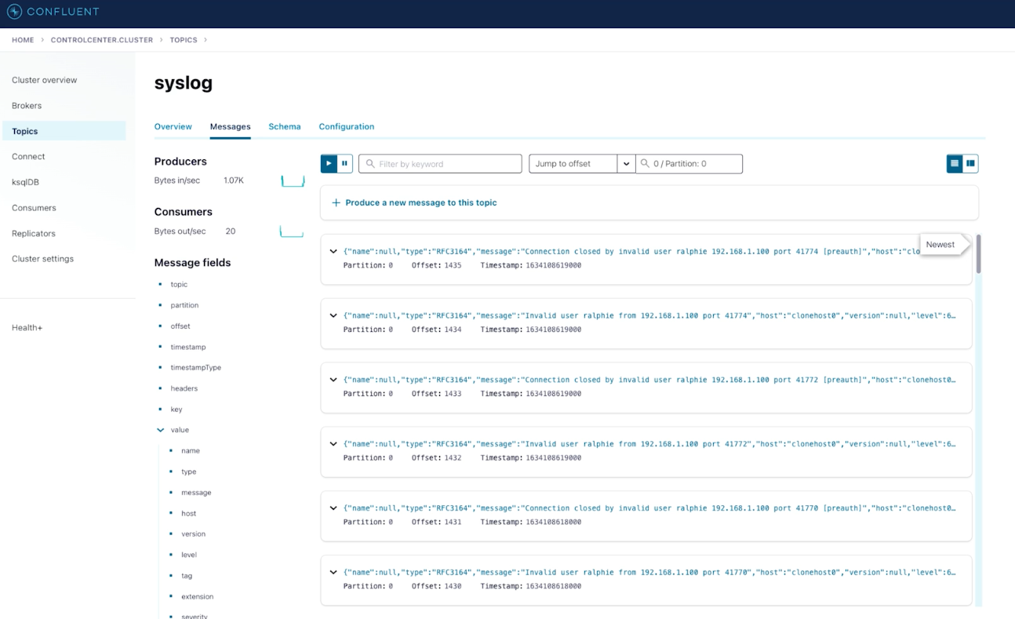Image resolution: width=1015 pixels, height=619 pixels.
Task: Click JSON text of offset 1434 message
Action: click(649, 315)
